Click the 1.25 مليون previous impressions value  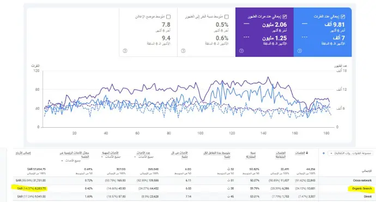coord(275,38)
